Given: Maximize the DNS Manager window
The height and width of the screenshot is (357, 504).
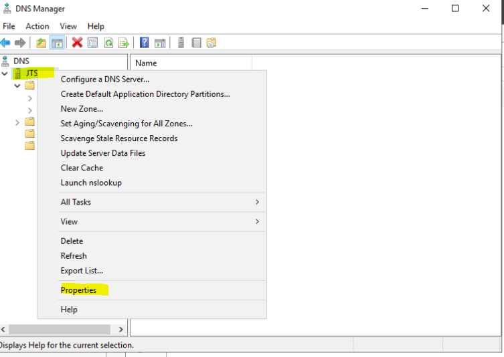Looking at the screenshot, I should [455, 8].
